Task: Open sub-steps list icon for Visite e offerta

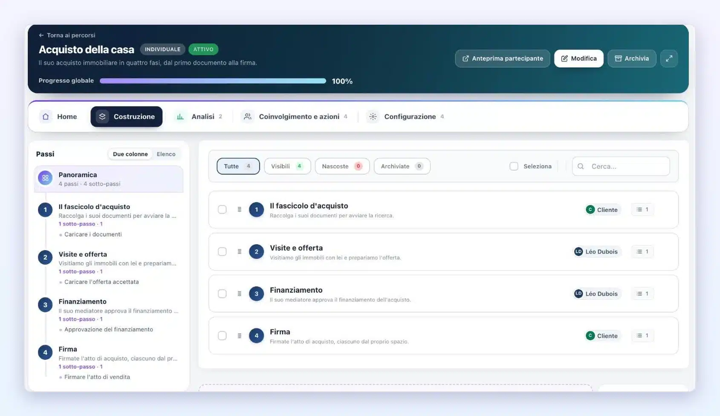Action: point(642,251)
